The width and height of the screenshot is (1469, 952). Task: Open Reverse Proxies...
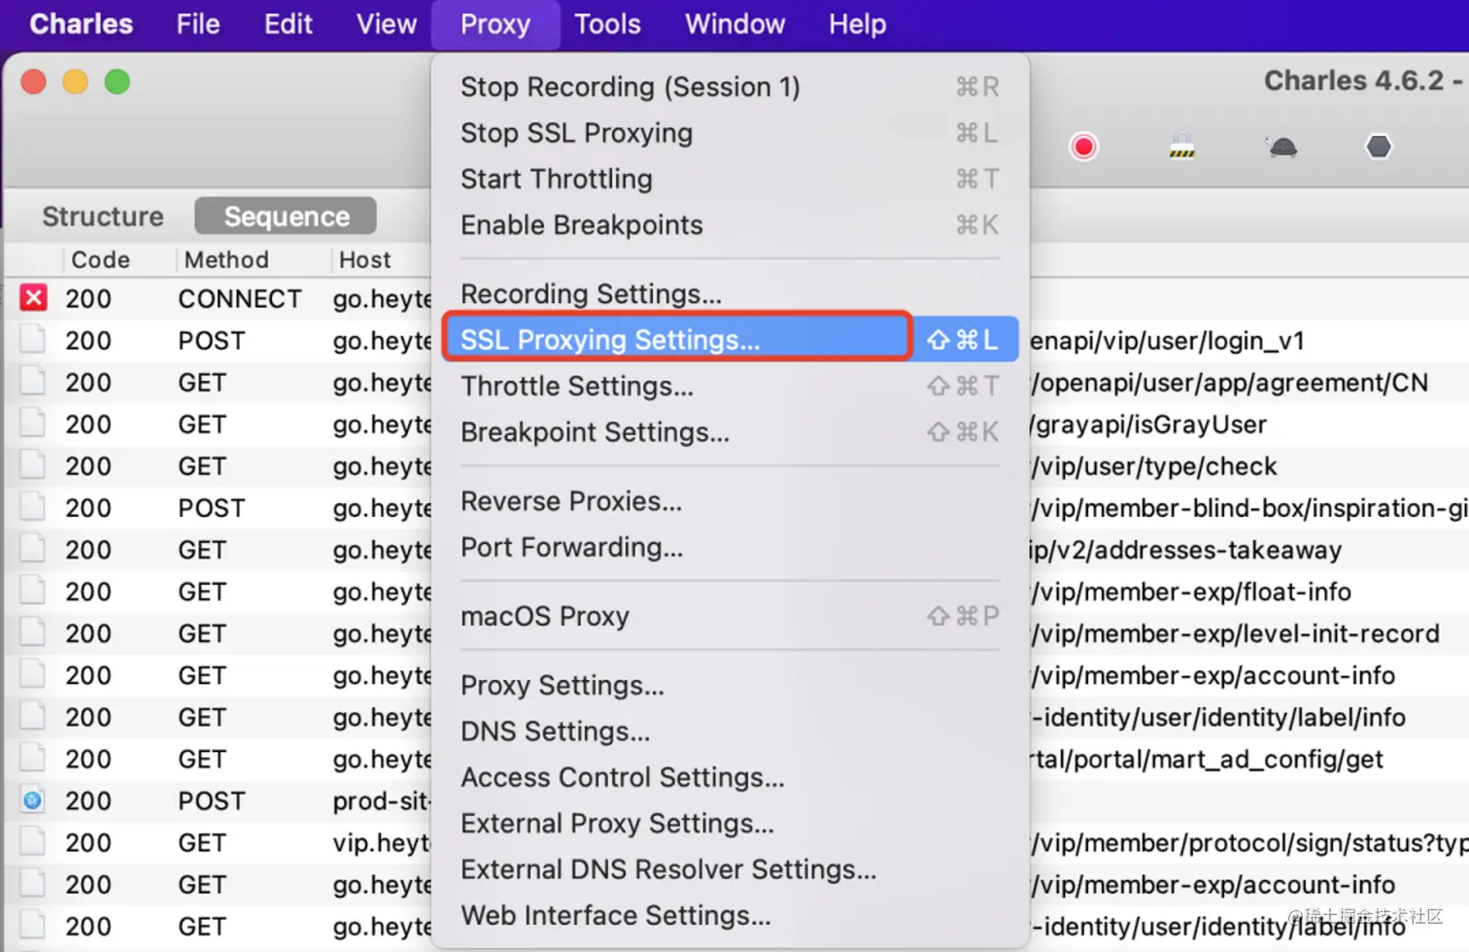pos(730,501)
